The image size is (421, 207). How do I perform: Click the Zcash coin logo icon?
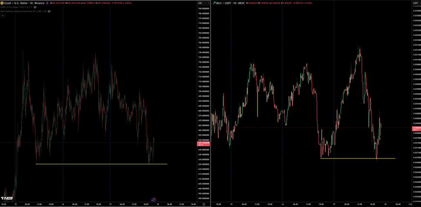pyautogui.click(x=2, y=3)
